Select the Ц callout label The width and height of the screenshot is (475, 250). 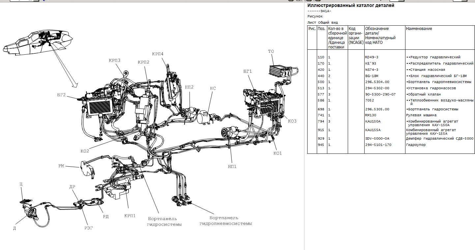pyautogui.click(x=21, y=184)
